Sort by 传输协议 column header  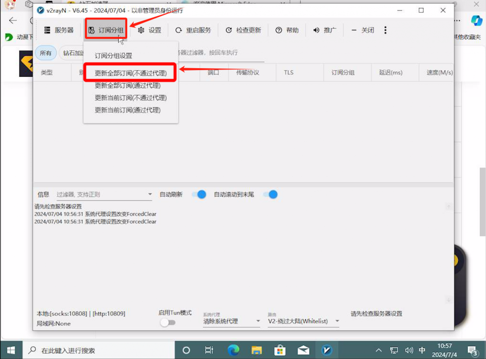click(247, 72)
